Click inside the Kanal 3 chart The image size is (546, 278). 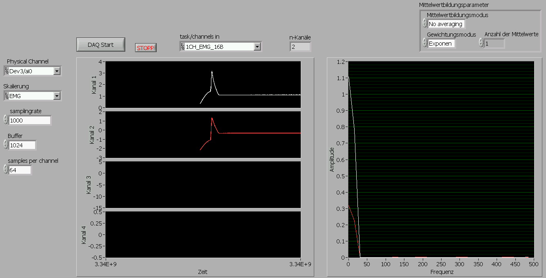203,184
